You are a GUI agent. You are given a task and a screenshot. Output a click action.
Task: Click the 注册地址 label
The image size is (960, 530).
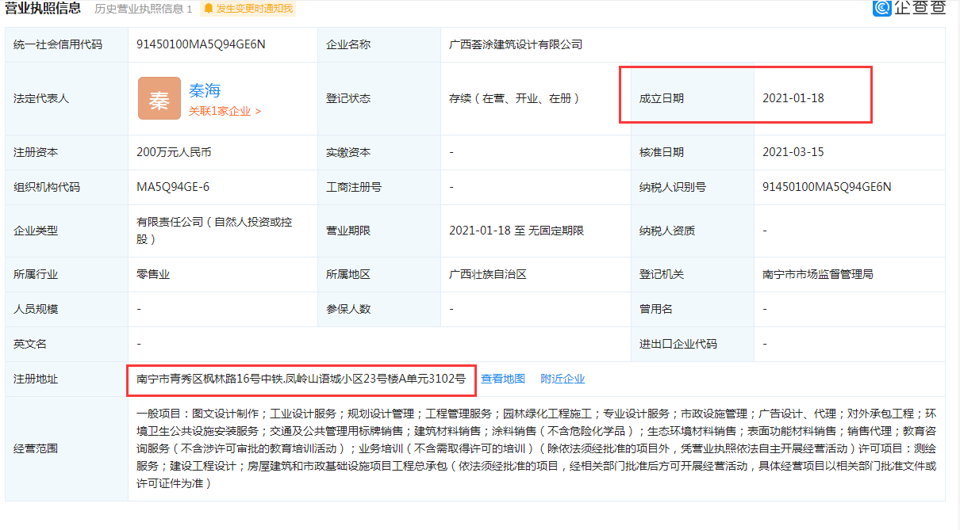click(x=36, y=379)
